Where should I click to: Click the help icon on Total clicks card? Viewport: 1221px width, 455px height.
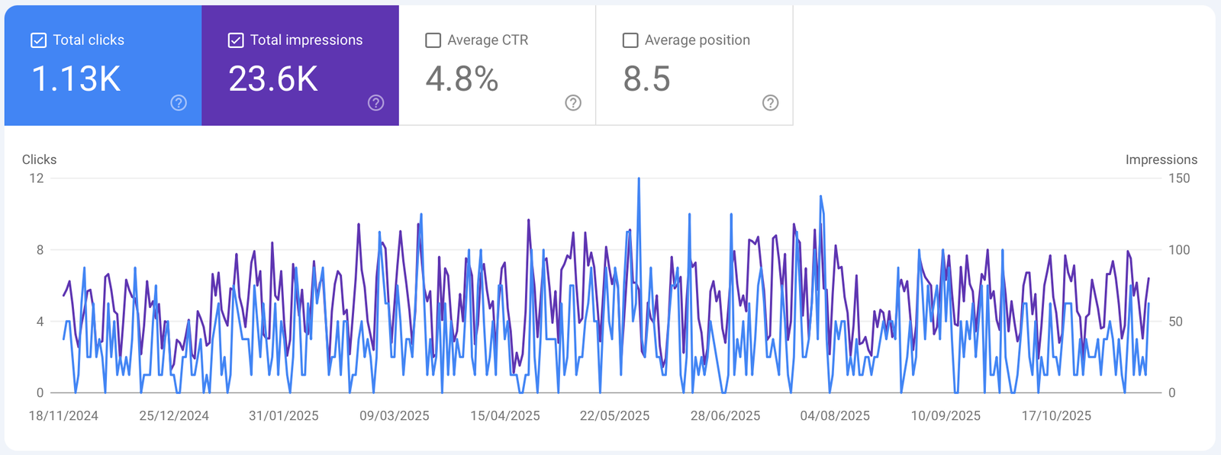[x=179, y=103]
